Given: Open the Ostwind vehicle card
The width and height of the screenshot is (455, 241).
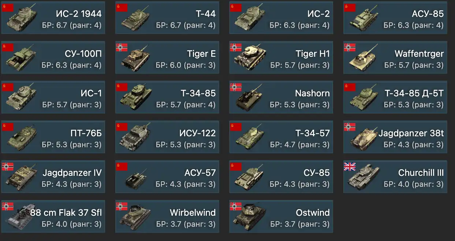Looking at the screenshot, I should [281, 216].
